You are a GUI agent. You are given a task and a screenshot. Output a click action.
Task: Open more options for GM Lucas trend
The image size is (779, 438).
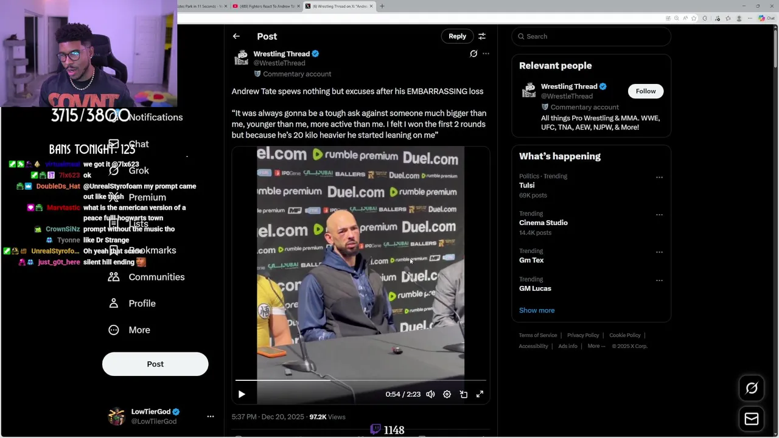[659, 280]
